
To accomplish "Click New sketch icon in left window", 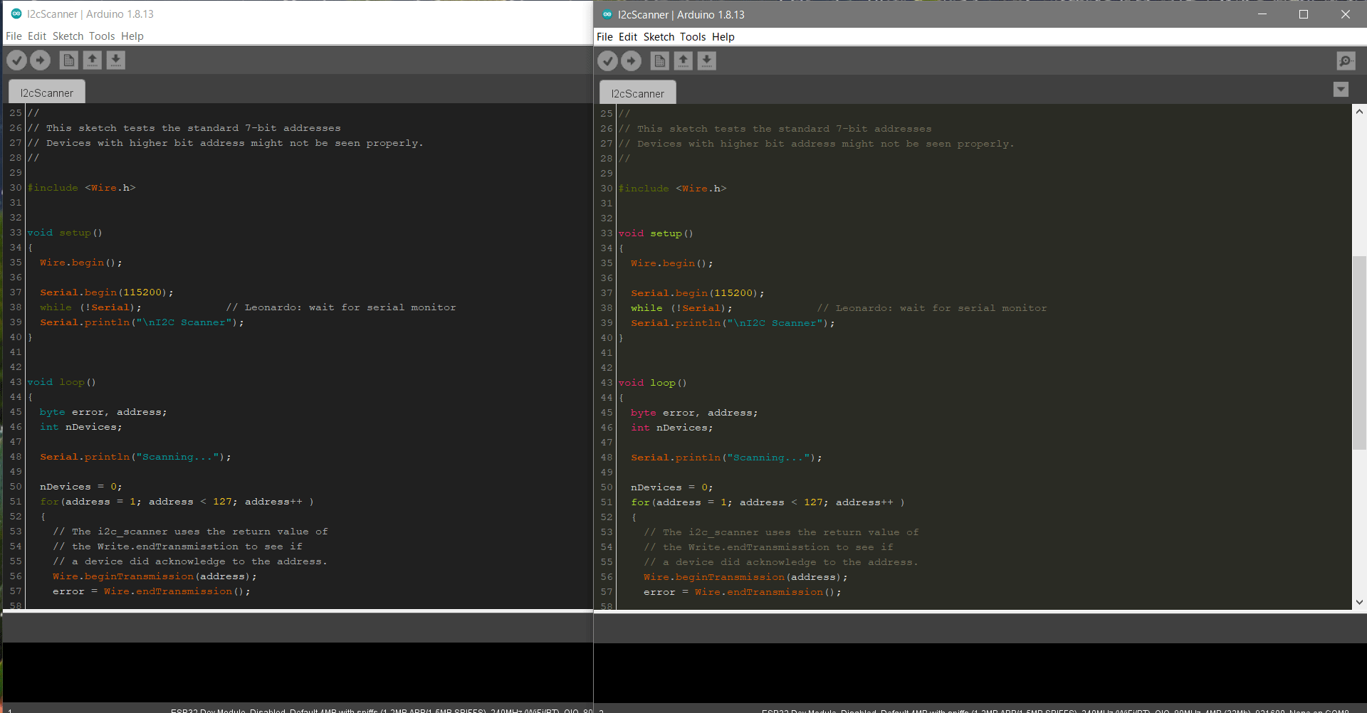I will point(69,60).
